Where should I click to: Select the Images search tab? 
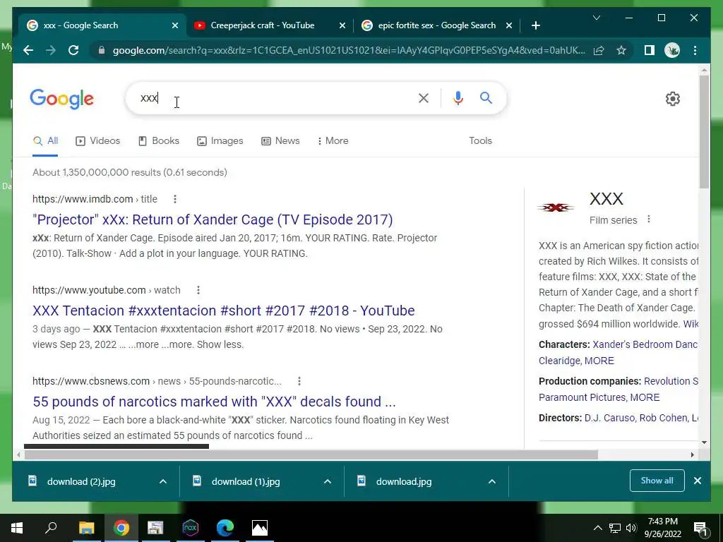(220, 141)
